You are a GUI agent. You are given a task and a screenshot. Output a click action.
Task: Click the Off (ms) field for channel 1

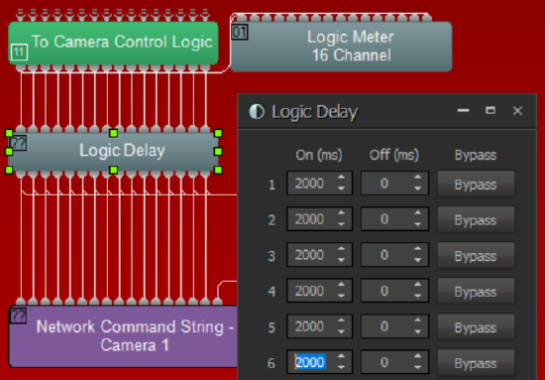394,183
